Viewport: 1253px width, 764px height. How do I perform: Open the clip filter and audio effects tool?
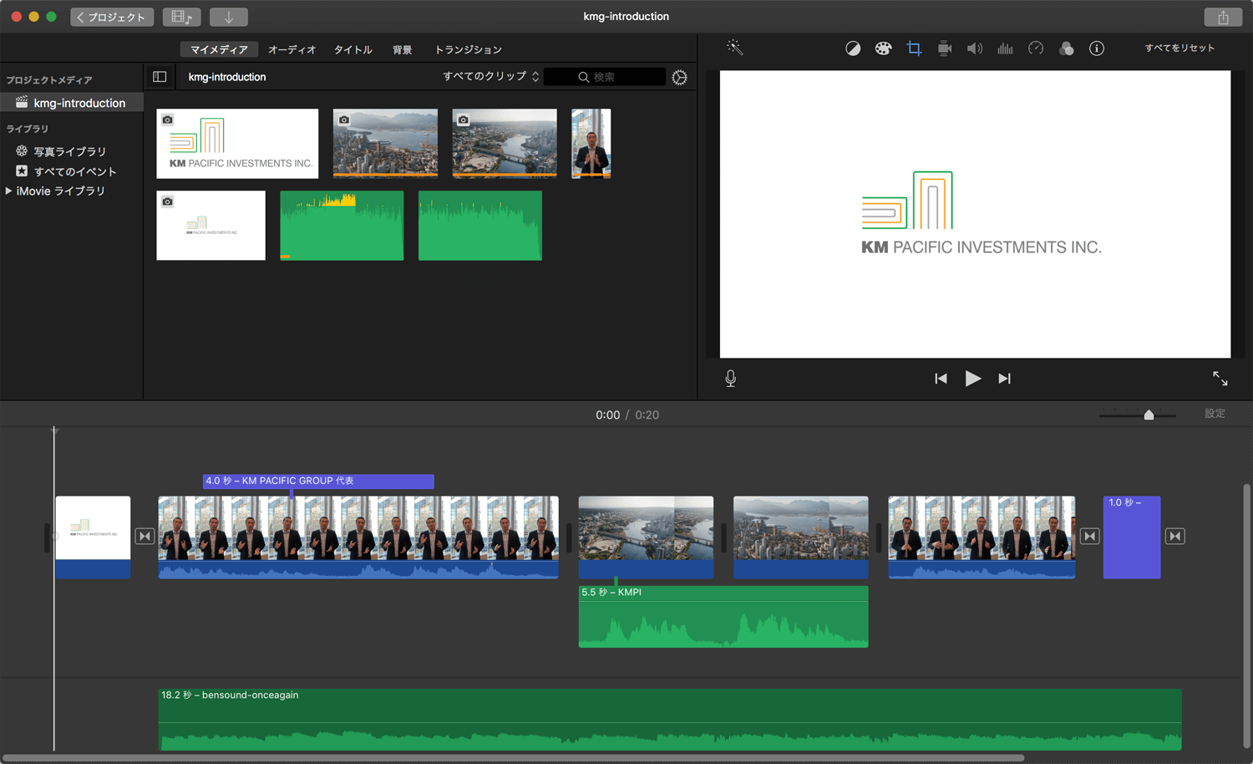click(1066, 48)
